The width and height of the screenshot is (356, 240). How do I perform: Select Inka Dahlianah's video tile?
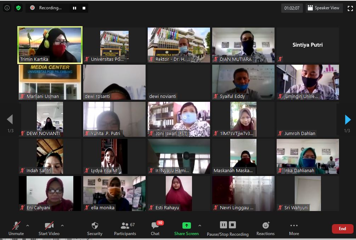point(307,156)
